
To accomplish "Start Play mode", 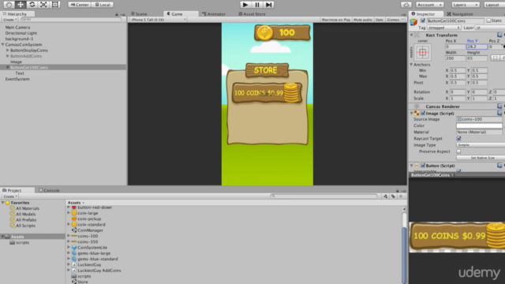I will 245,5.
